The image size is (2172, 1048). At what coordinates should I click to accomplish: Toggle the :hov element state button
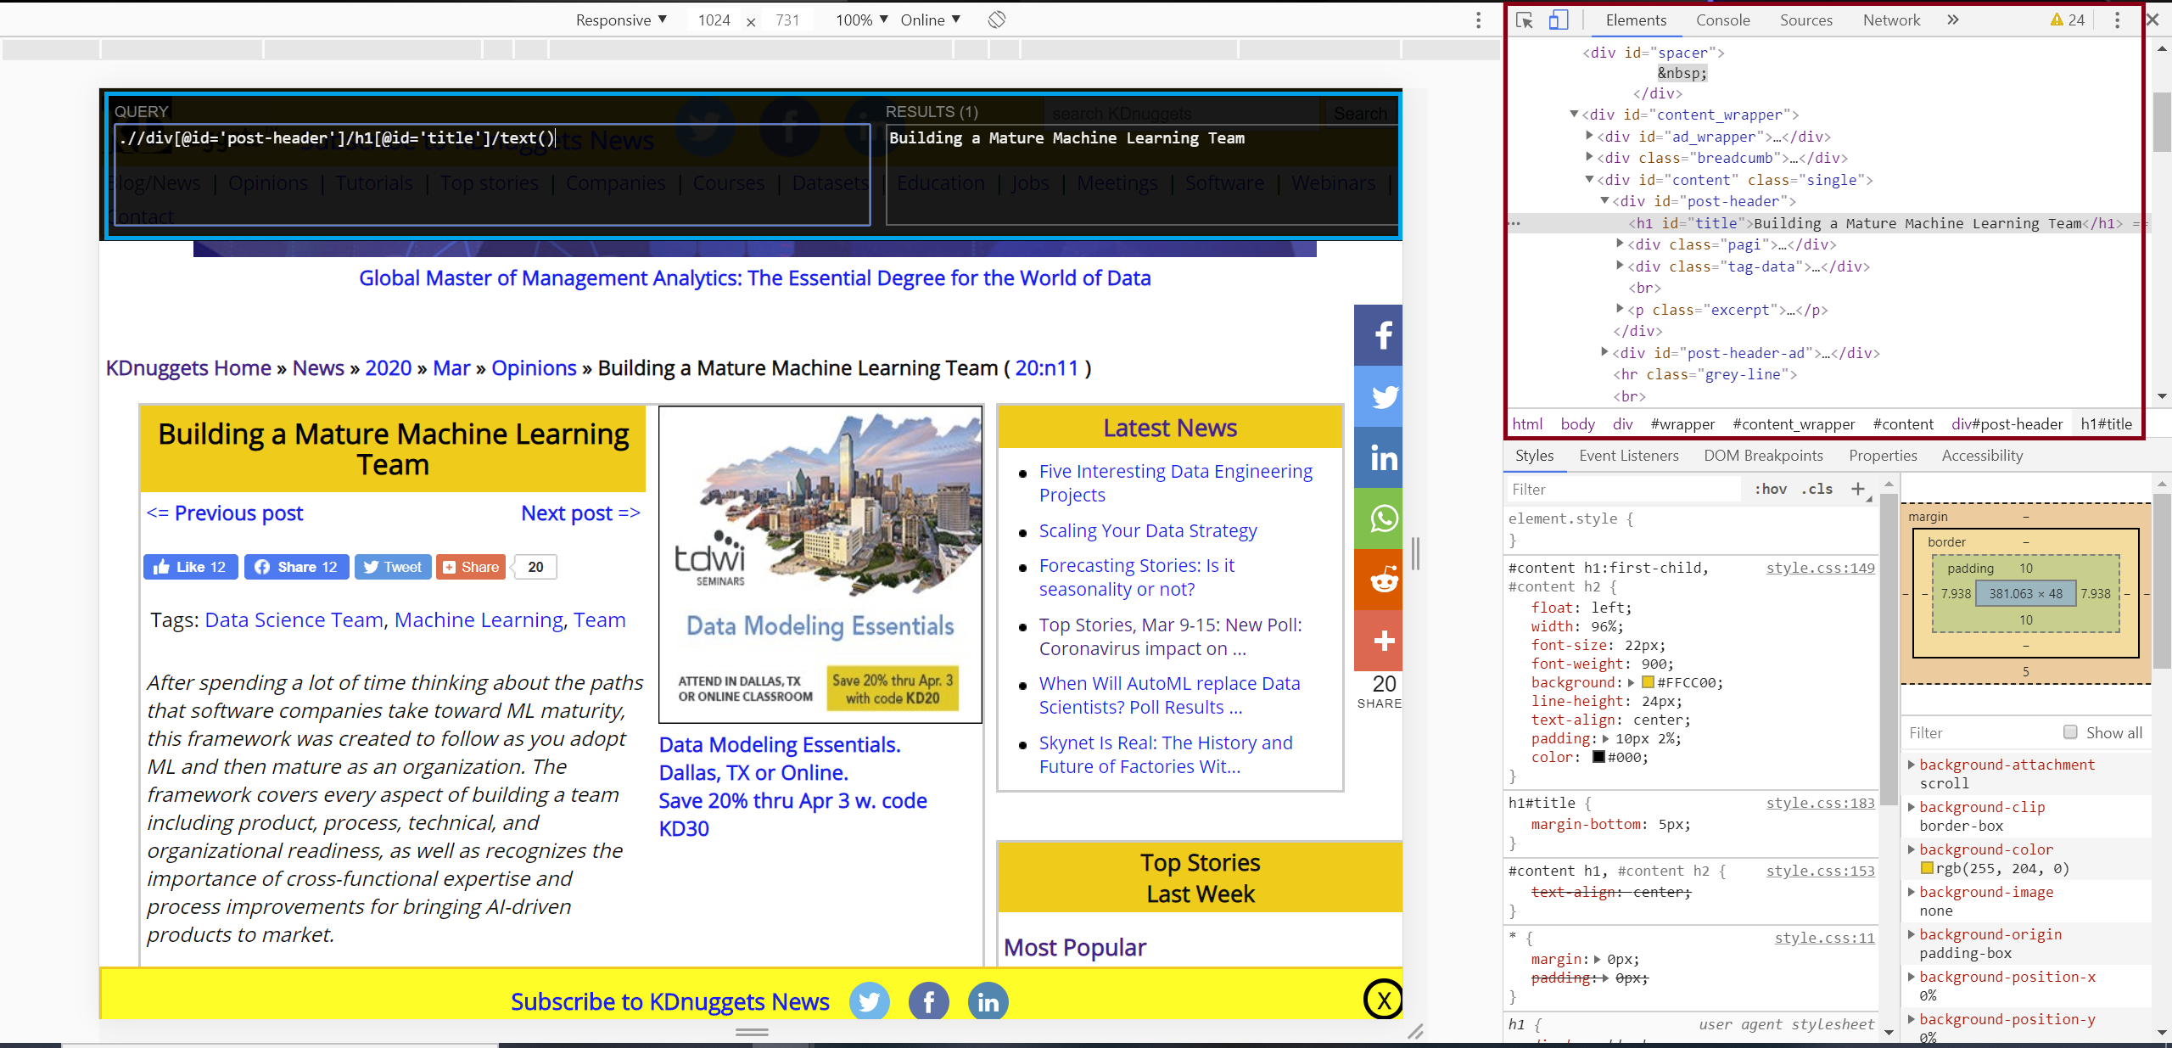click(x=1771, y=489)
